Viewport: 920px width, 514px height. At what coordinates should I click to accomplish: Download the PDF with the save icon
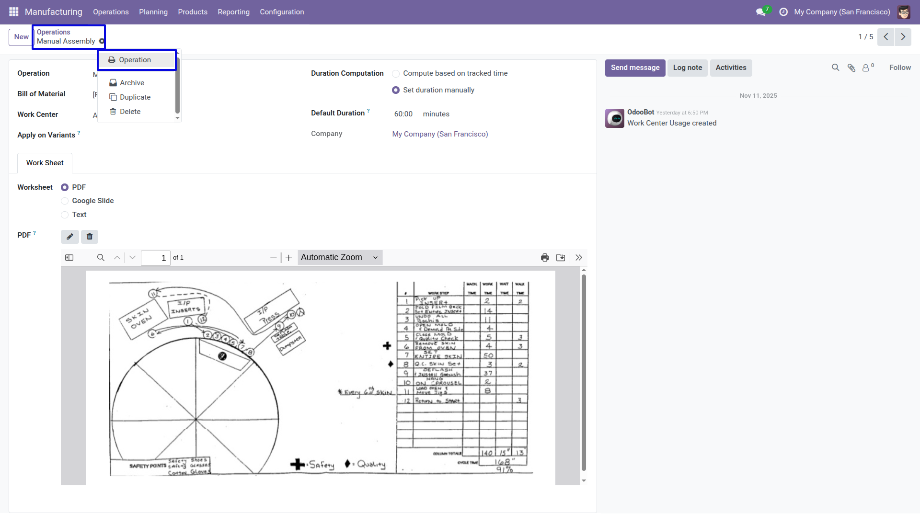click(561, 258)
